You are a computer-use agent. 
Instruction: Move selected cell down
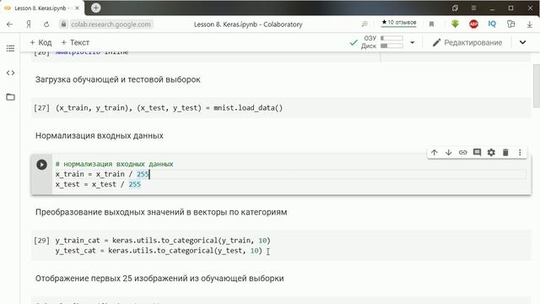tap(448, 152)
